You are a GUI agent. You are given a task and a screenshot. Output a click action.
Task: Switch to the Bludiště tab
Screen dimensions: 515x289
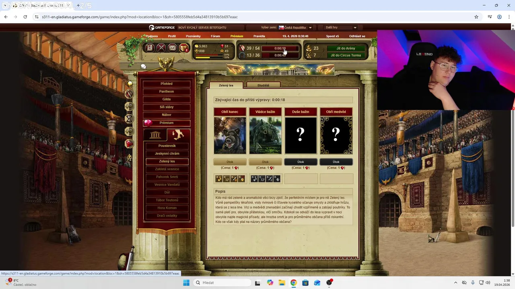263,85
